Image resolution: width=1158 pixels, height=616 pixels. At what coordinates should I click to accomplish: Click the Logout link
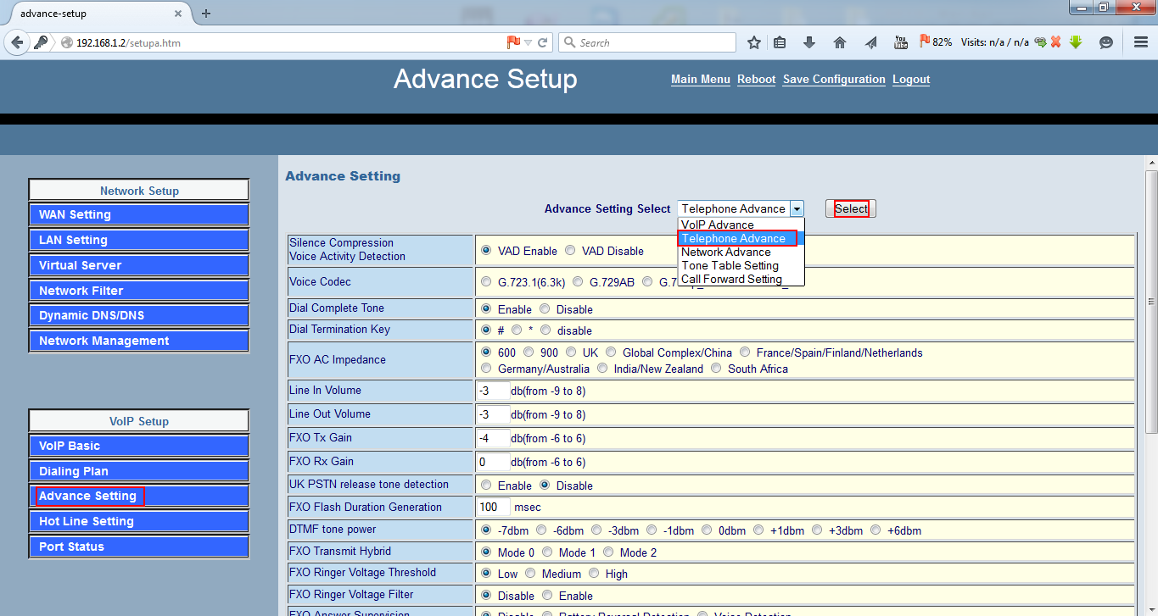click(911, 79)
